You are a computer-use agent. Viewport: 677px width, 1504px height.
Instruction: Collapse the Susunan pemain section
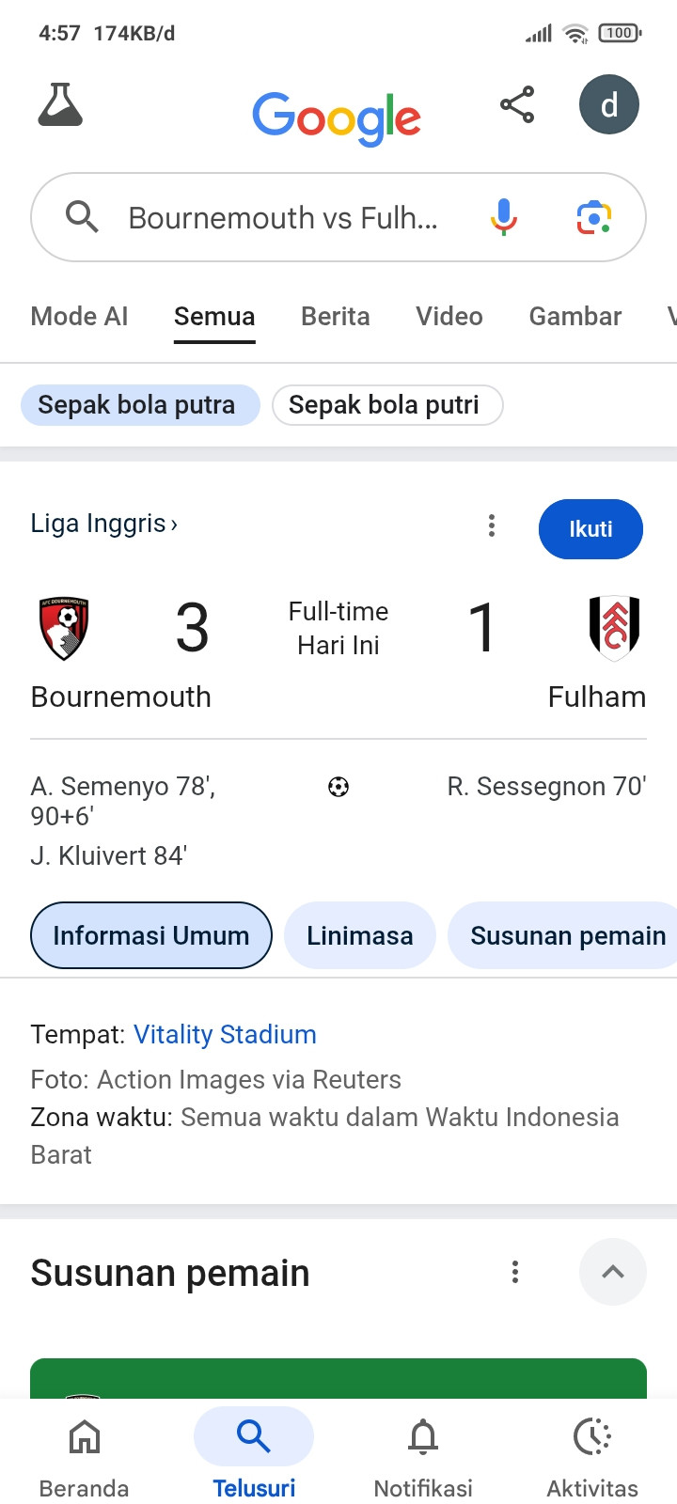[612, 1272]
